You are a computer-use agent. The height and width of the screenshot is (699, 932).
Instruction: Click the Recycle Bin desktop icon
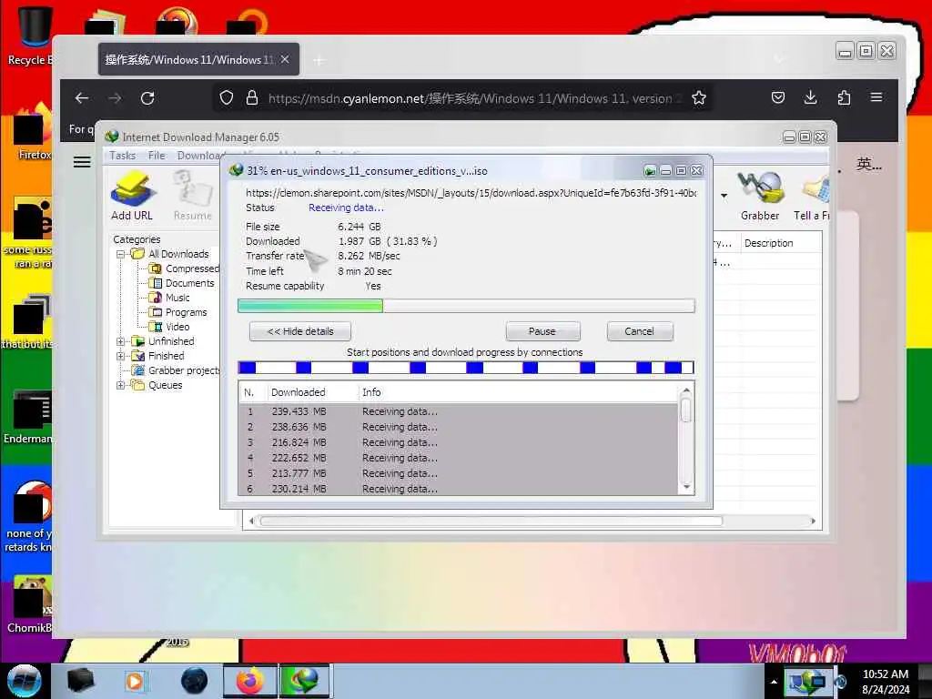point(32,35)
